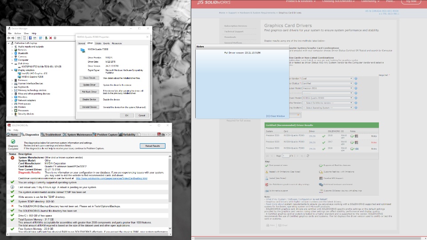The image size is (427, 240).
Task: Open the Help menu in SOLIDWORKS Rx
Action: coord(16,130)
